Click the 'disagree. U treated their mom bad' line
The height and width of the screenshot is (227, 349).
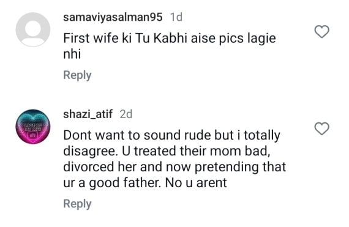pos(167,151)
